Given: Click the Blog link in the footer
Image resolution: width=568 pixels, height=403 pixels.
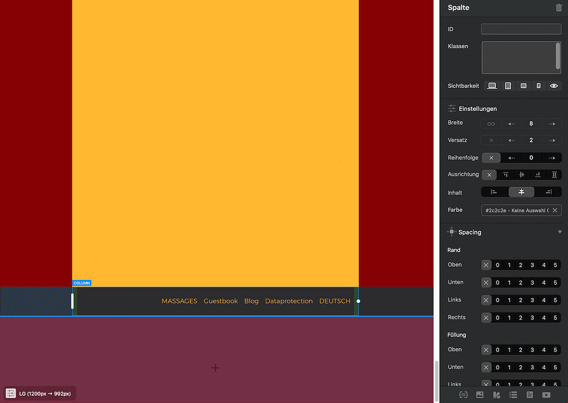Looking at the screenshot, I should (x=251, y=300).
